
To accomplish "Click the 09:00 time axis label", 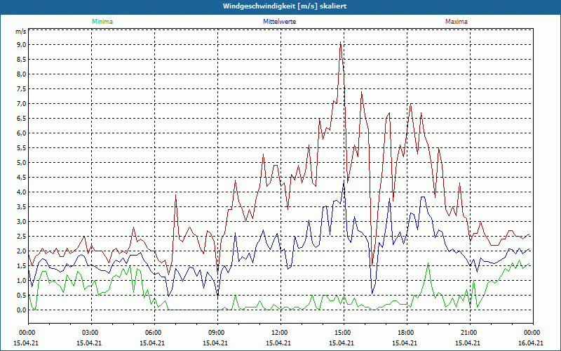I will (x=217, y=332).
